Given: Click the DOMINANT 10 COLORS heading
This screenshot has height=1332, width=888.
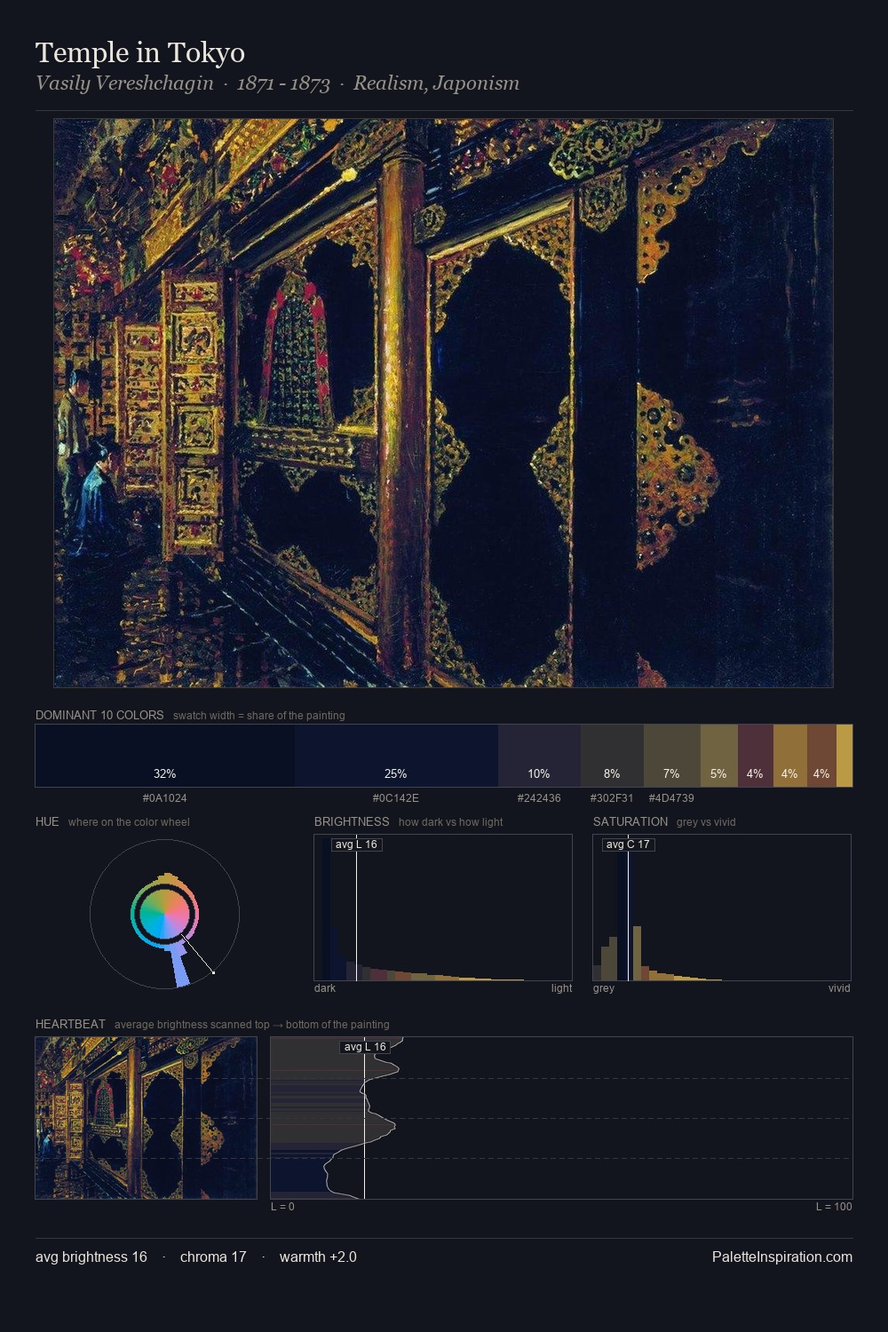Looking at the screenshot, I should click(x=99, y=715).
